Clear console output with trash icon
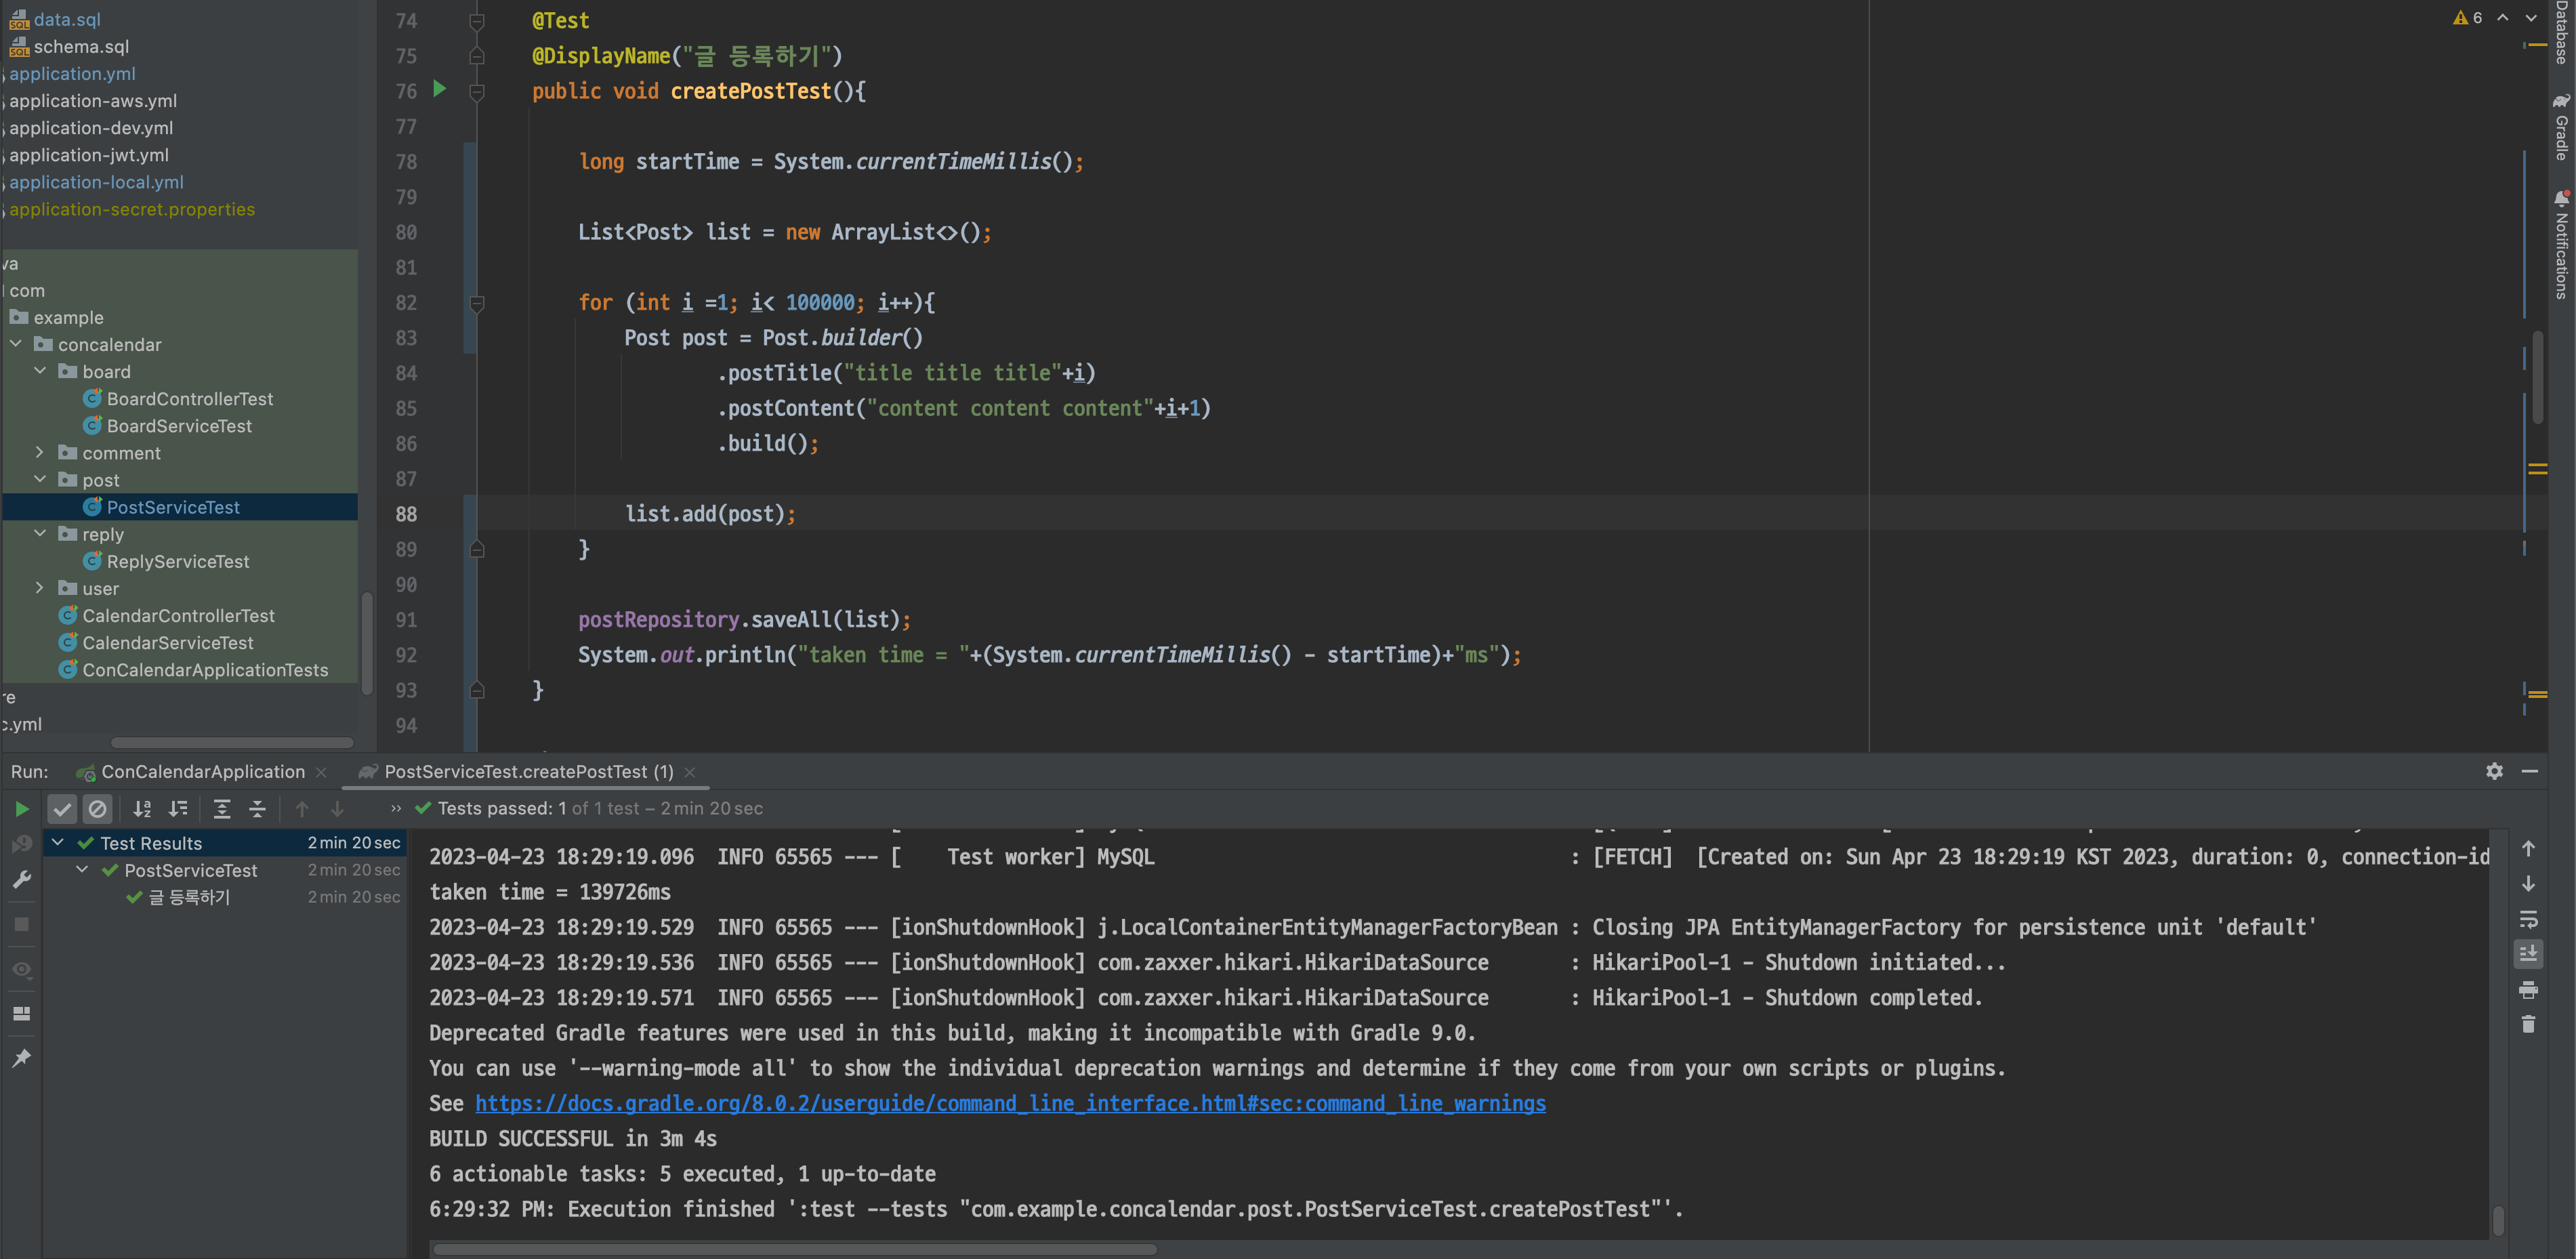This screenshot has height=1259, width=2576. pyautogui.click(x=2528, y=1024)
